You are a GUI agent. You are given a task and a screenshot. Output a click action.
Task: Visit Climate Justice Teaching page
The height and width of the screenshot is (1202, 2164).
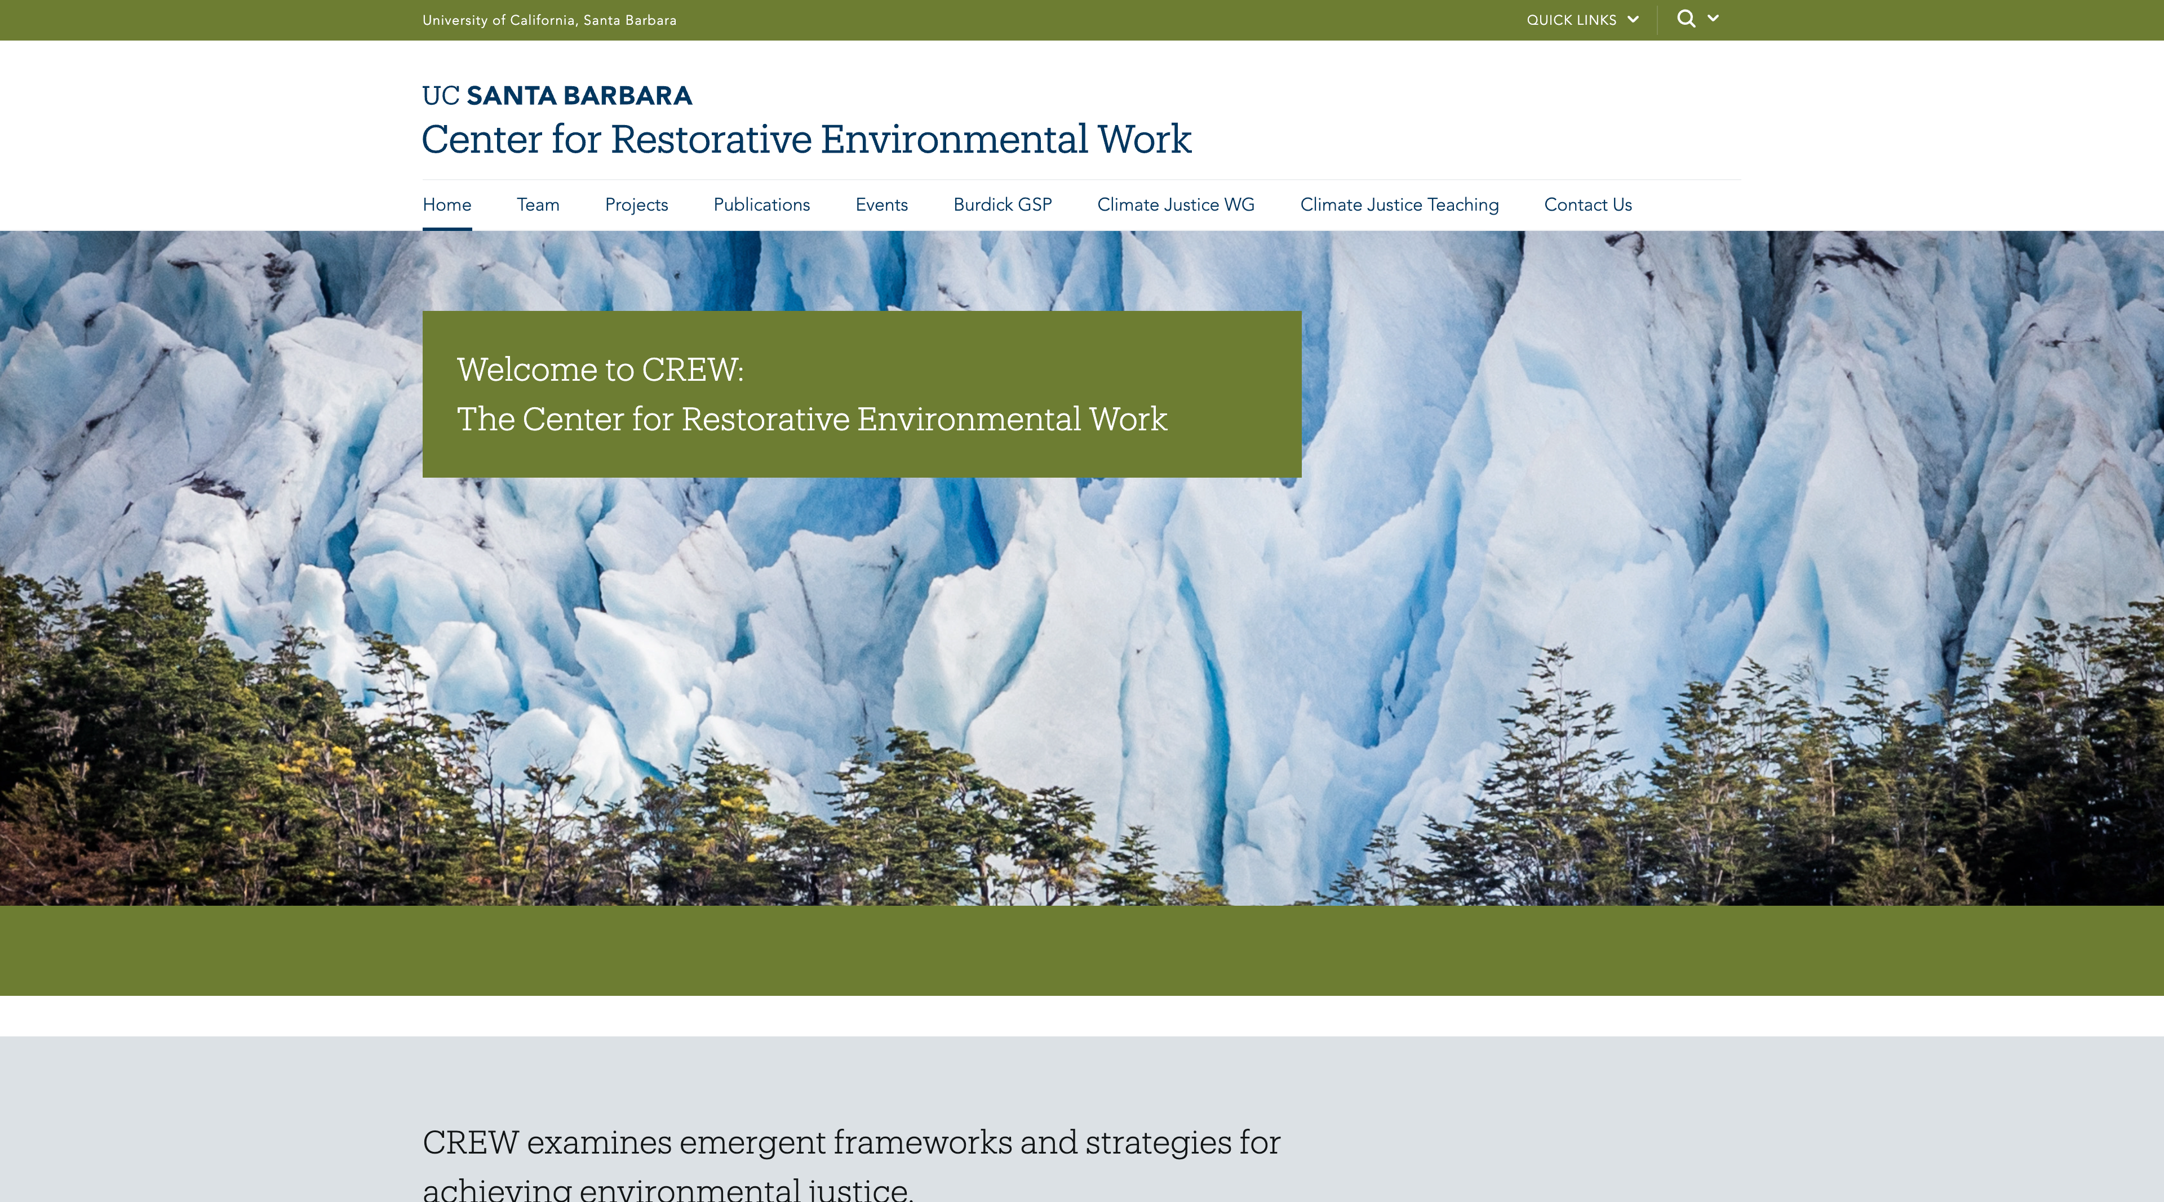pyautogui.click(x=1399, y=204)
